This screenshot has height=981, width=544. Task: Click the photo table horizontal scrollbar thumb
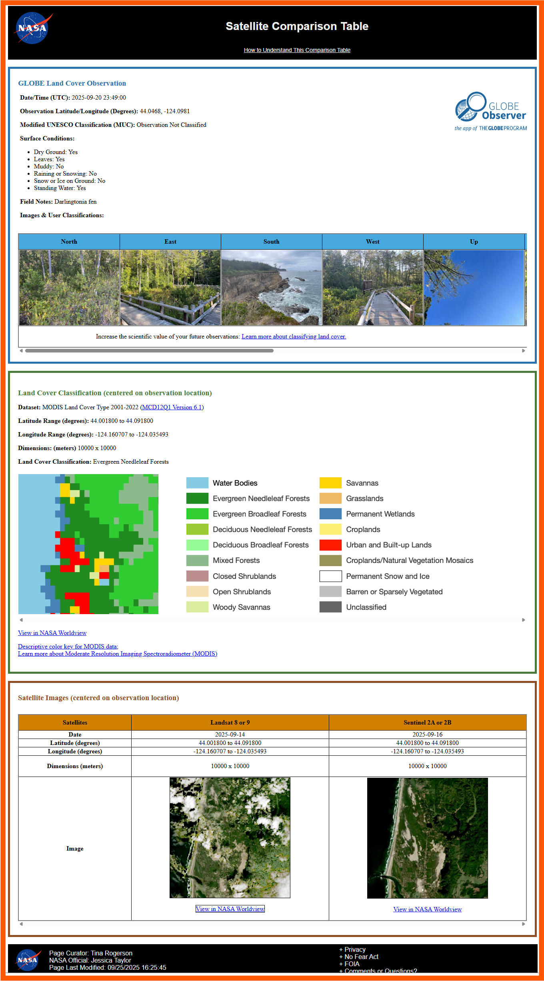tap(149, 350)
